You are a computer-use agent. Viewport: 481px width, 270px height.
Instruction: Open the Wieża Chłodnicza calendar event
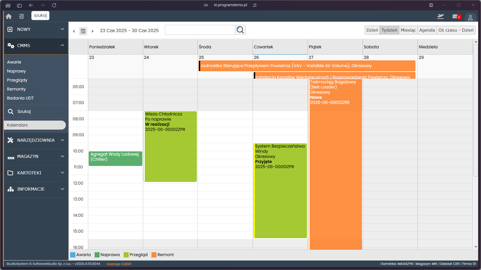170,147
